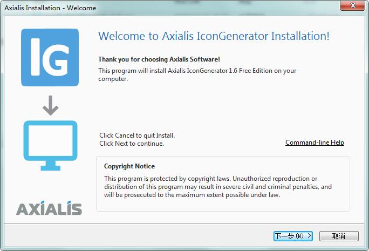Click "Click Cancel to quit Install." text
The width and height of the screenshot is (369, 251).
(x=137, y=135)
